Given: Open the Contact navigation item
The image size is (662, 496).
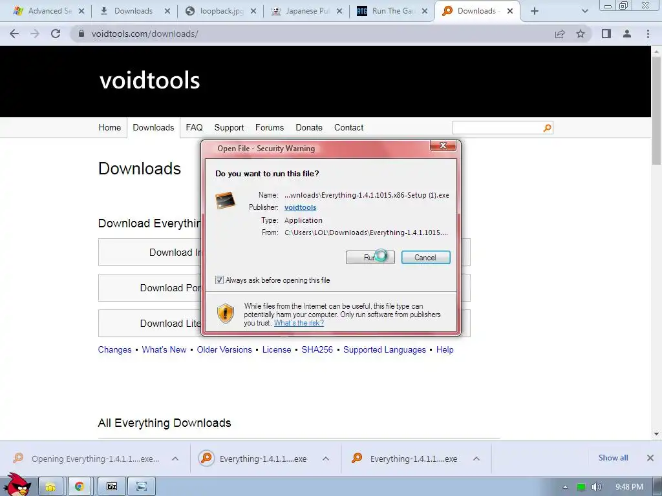Looking at the screenshot, I should click(x=348, y=127).
